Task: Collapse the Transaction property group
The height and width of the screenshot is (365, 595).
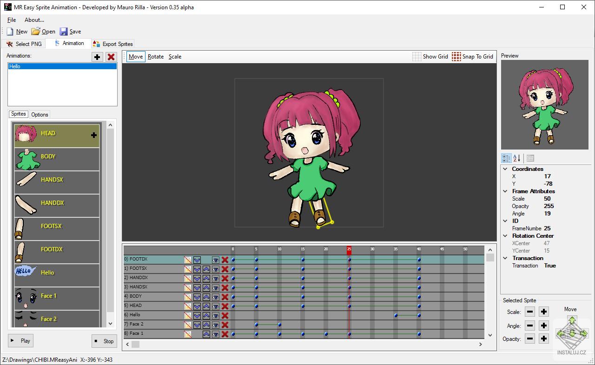Action: pyautogui.click(x=505, y=258)
